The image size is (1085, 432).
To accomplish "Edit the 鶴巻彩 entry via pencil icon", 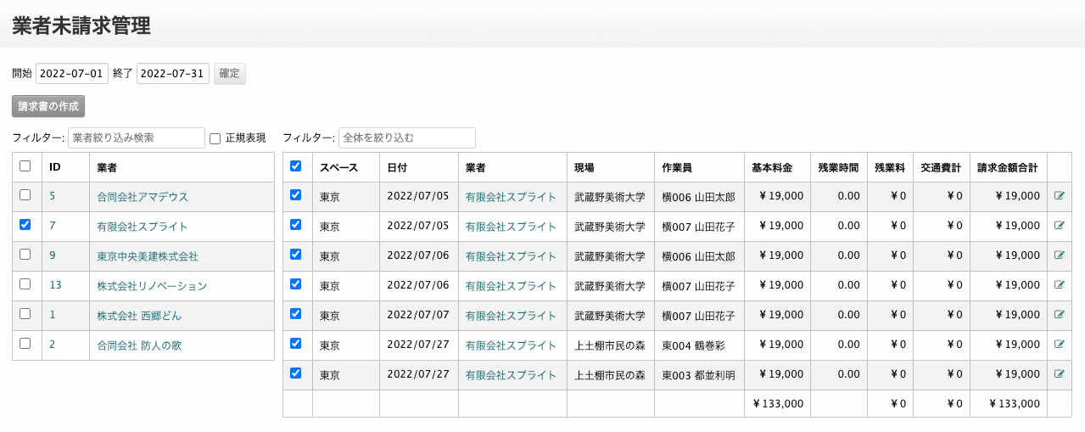I will pyautogui.click(x=1059, y=345).
